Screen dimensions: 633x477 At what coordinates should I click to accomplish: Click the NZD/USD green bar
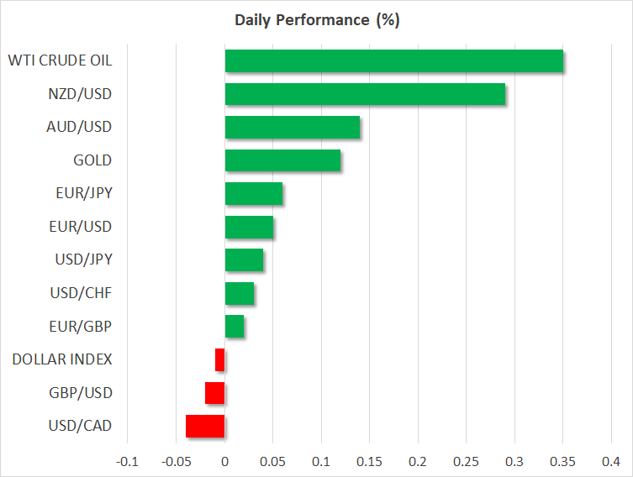pos(365,94)
